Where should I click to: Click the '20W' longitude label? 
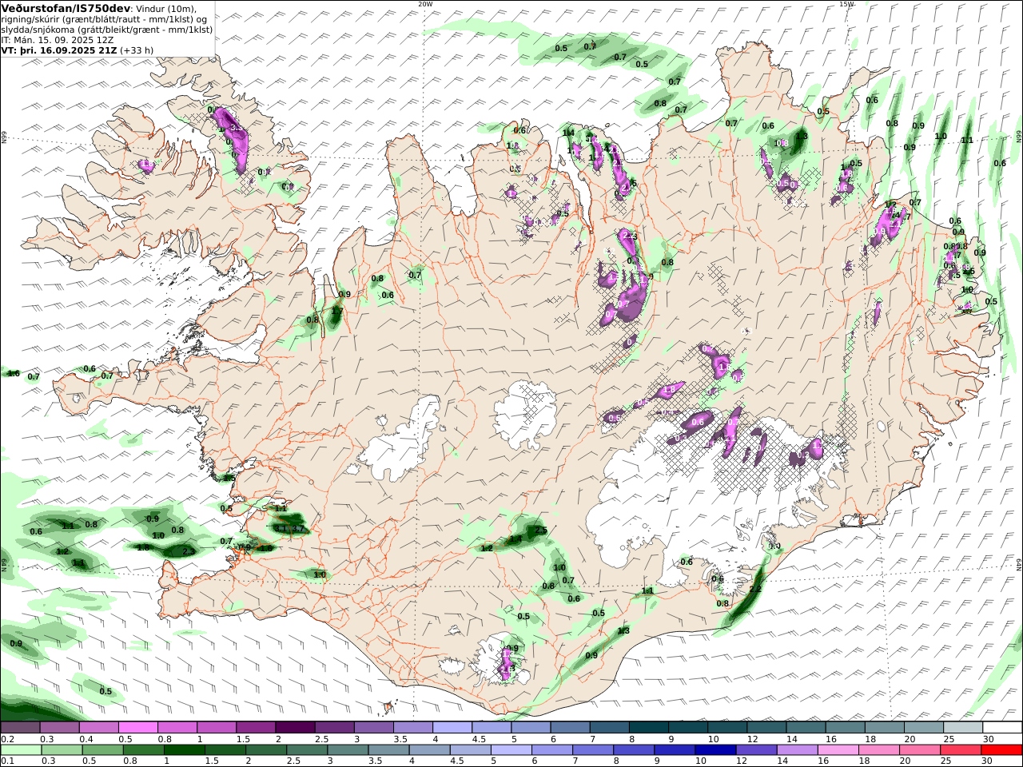point(425,4)
